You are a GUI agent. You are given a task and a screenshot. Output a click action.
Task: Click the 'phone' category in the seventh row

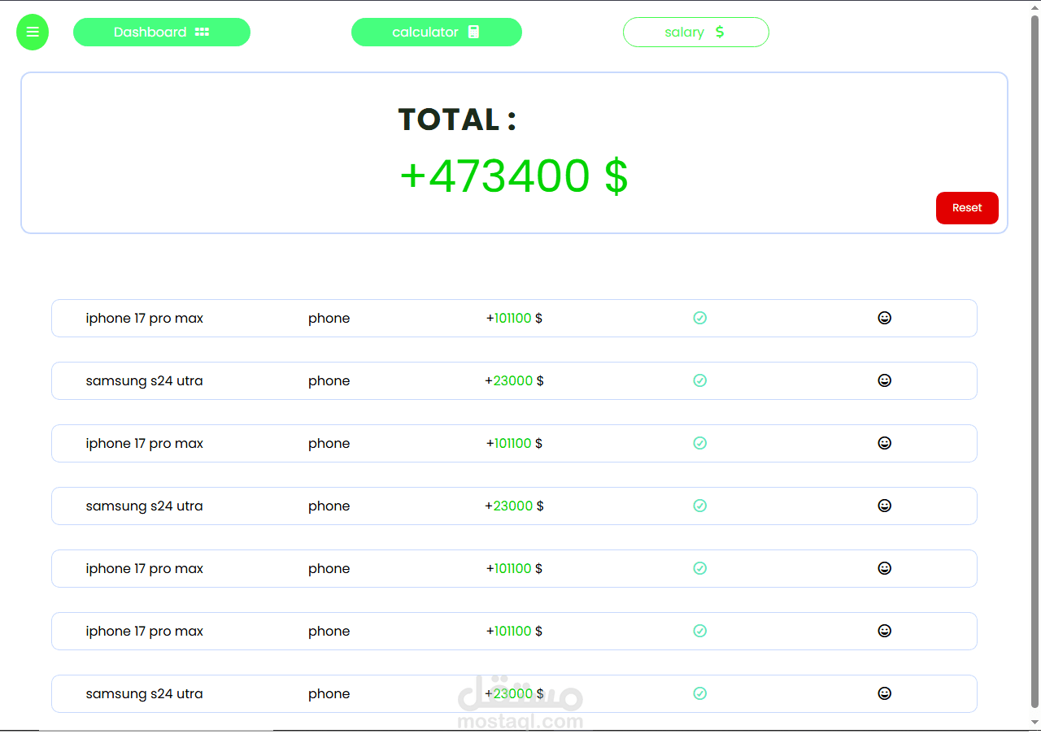(x=329, y=694)
